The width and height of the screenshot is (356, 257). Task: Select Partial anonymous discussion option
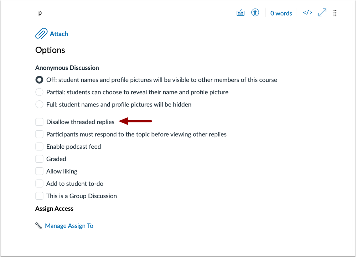(39, 92)
